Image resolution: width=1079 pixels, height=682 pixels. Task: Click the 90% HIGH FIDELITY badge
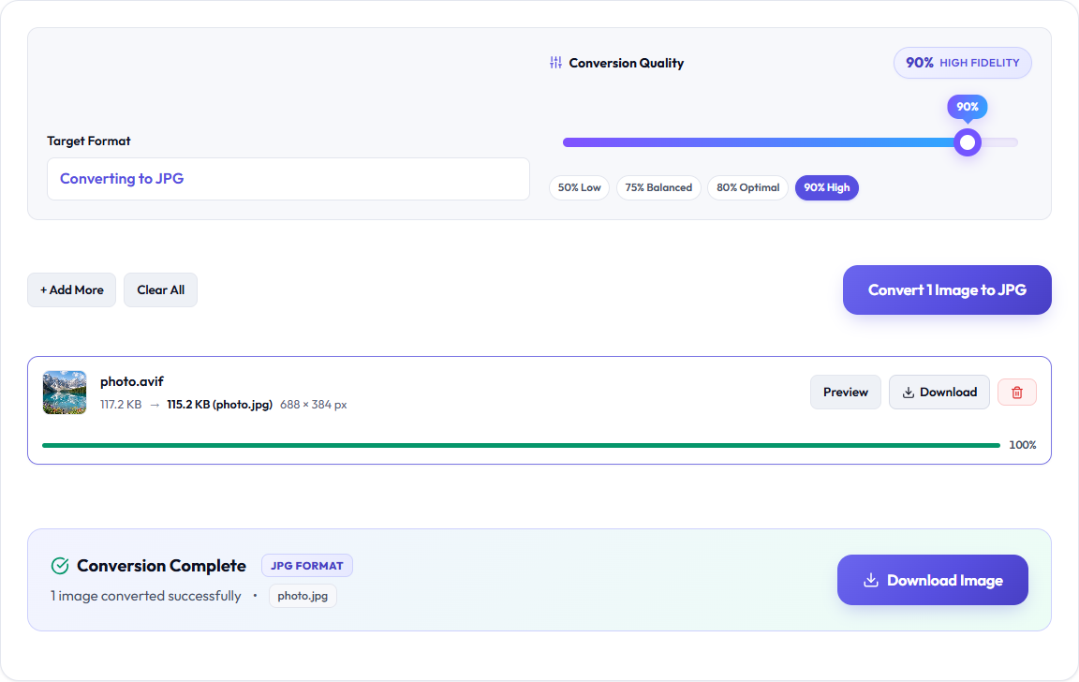(x=963, y=63)
